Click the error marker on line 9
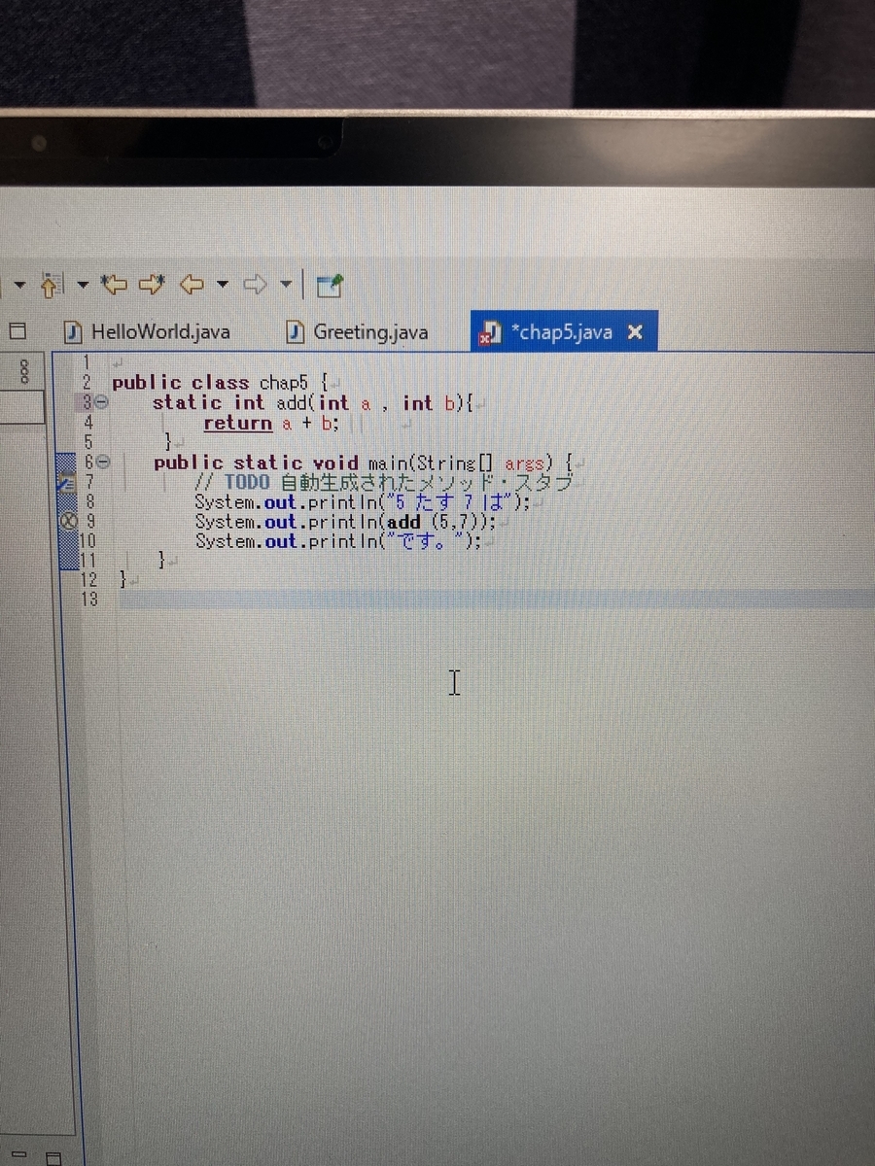This screenshot has width=875, height=1166. [x=68, y=521]
